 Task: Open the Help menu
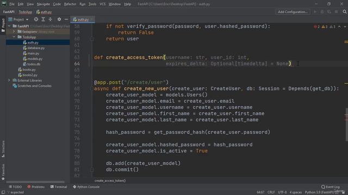pos(127,4)
